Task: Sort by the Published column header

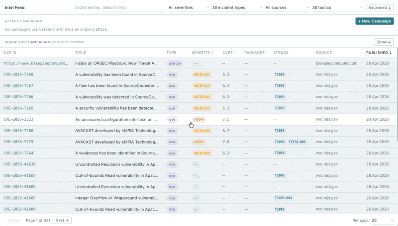Action: pyautogui.click(x=379, y=53)
